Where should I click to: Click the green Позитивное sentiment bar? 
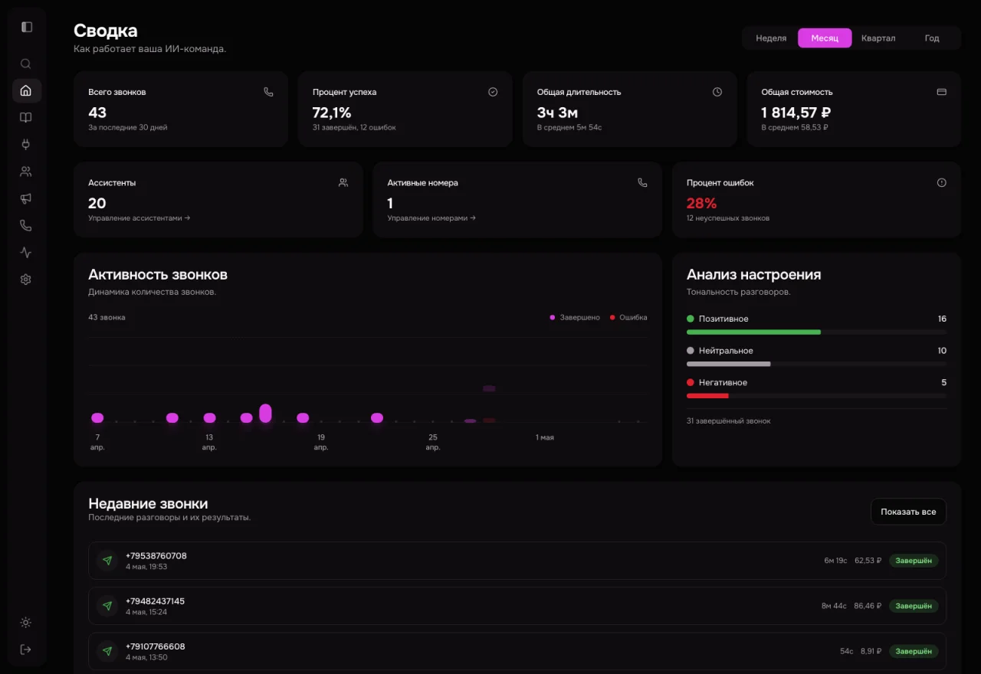click(753, 332)
